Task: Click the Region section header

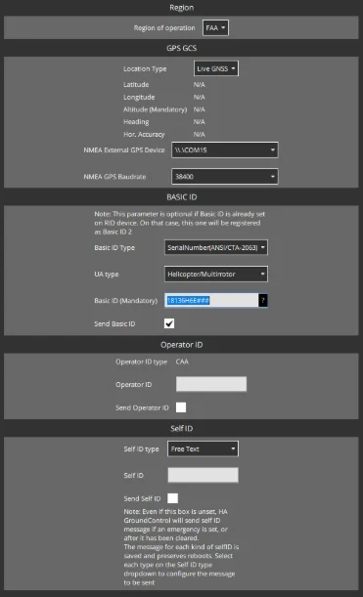Action: click(182, 8)
